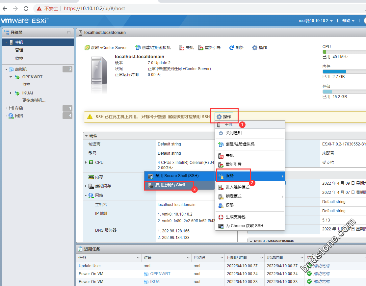Click the browser address bar URL
The image size is (366, 286).
pyautogui.click(x=94, y=9)
